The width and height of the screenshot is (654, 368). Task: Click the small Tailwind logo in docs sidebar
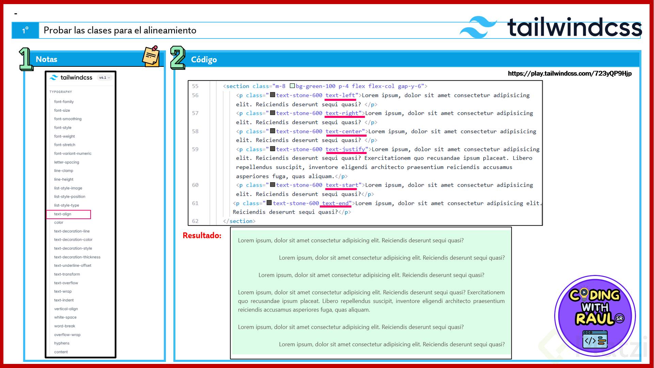[54, 78]
